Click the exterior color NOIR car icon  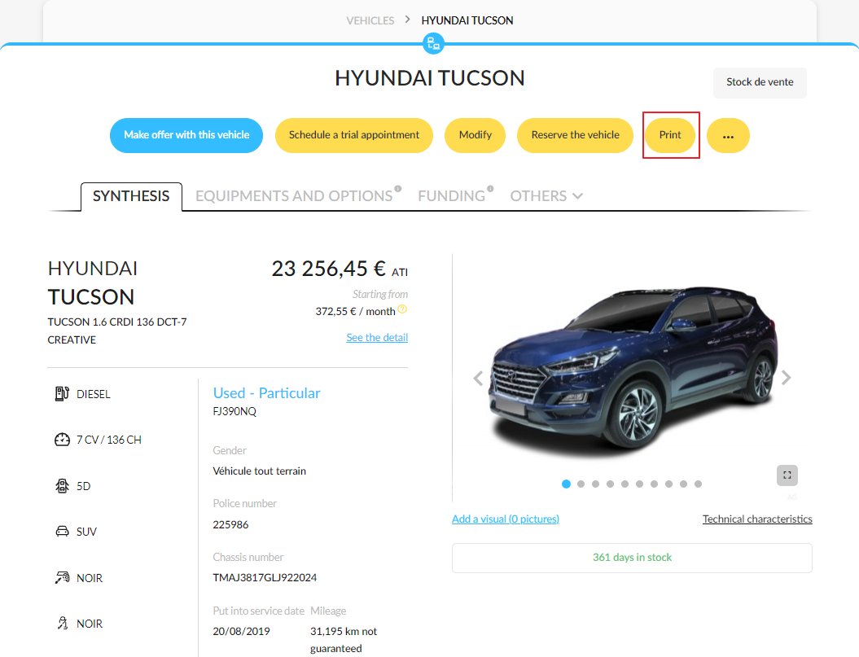tap(63, 577)
